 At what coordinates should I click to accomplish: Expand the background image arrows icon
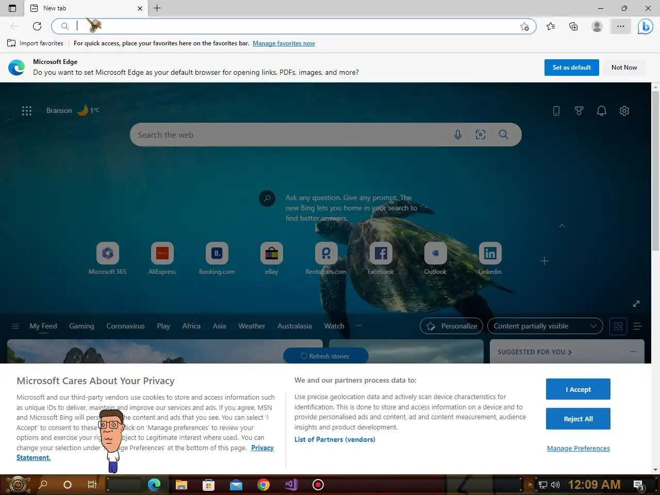click(636, 304)
